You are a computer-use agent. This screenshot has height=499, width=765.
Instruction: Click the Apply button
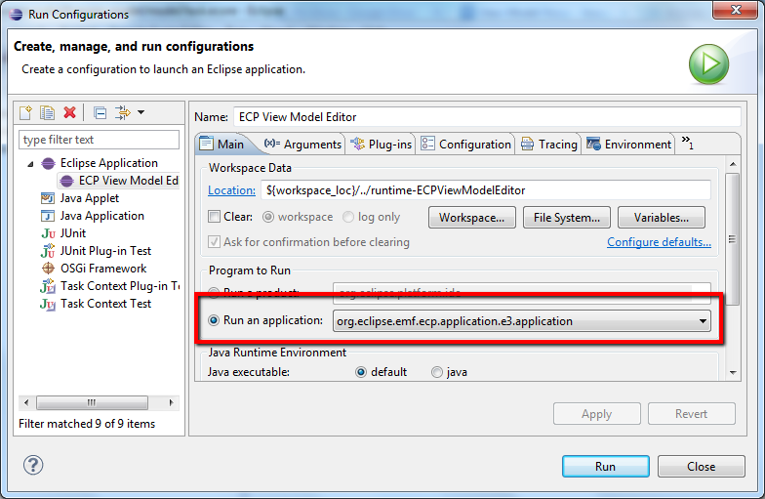pyautogui.click(x=597, y=414)
